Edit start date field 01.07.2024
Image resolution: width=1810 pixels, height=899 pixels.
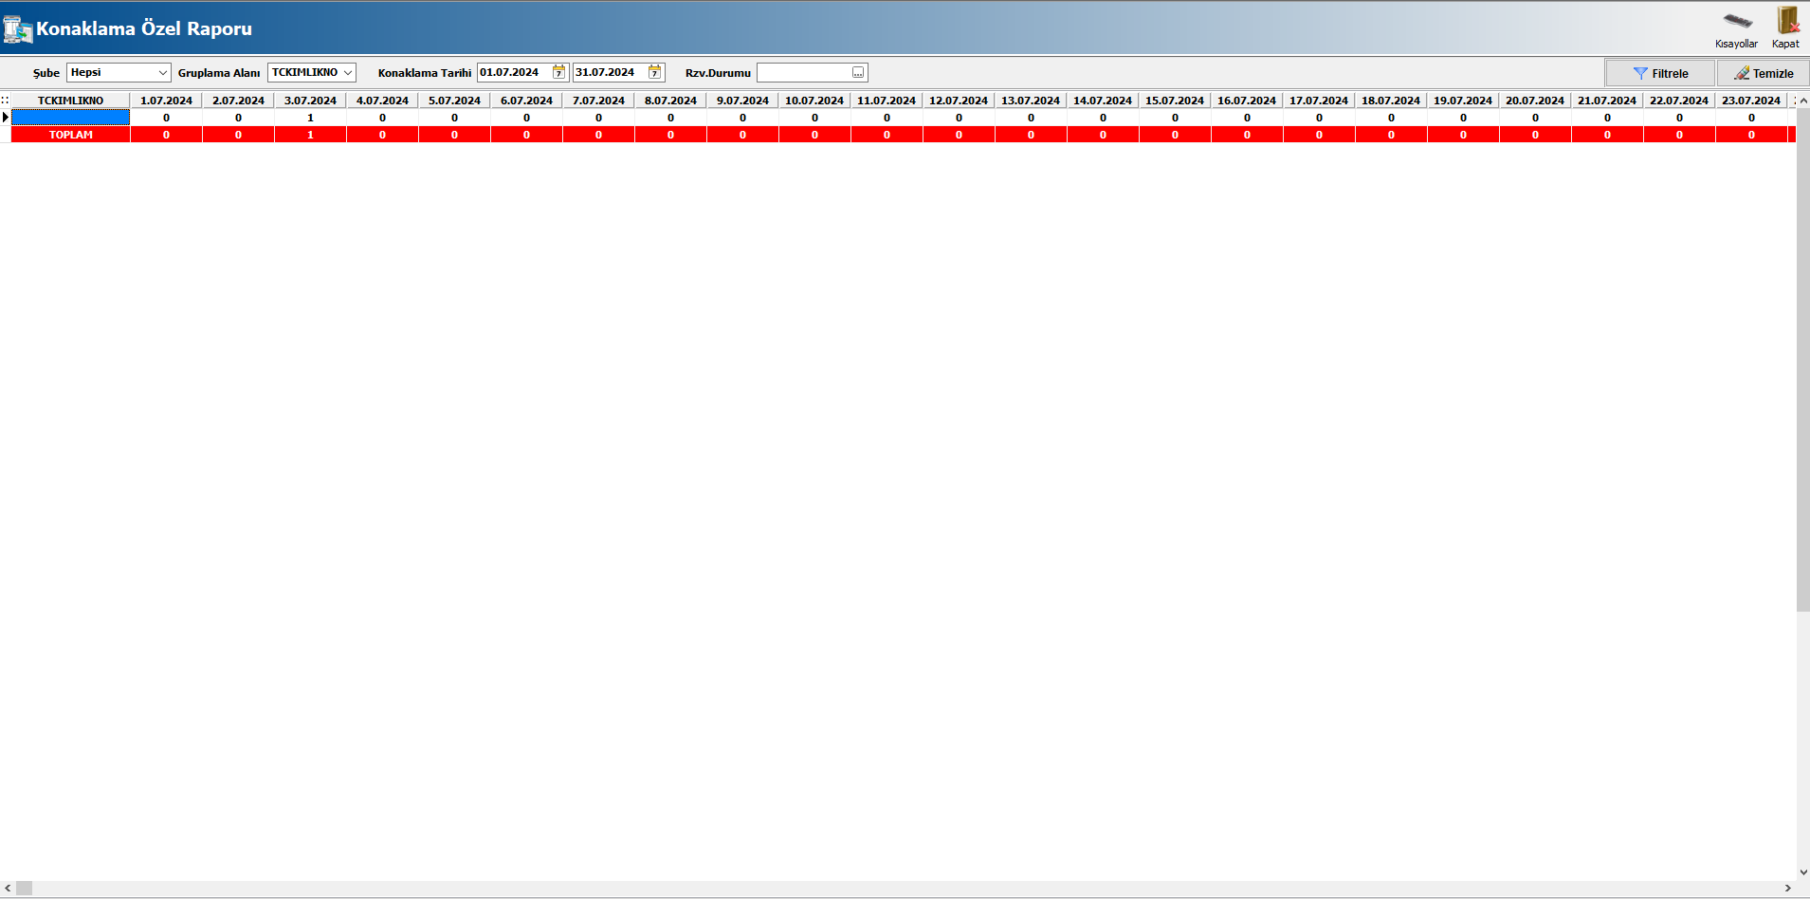515,72
